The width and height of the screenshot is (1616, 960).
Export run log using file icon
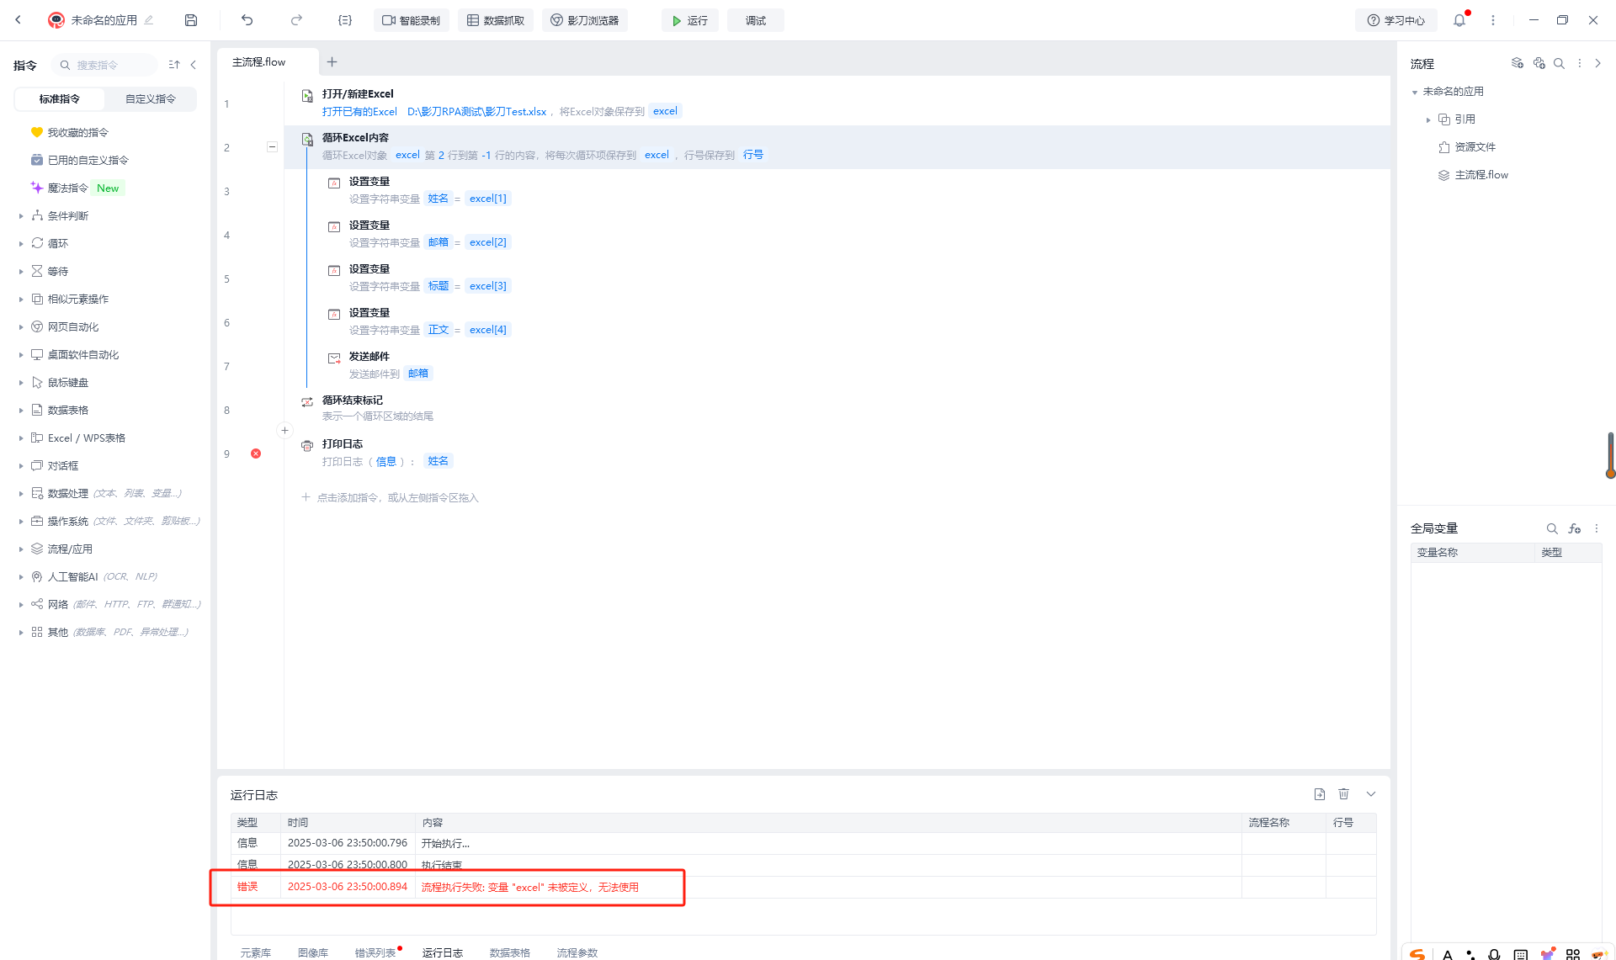tap(1319, 794)
